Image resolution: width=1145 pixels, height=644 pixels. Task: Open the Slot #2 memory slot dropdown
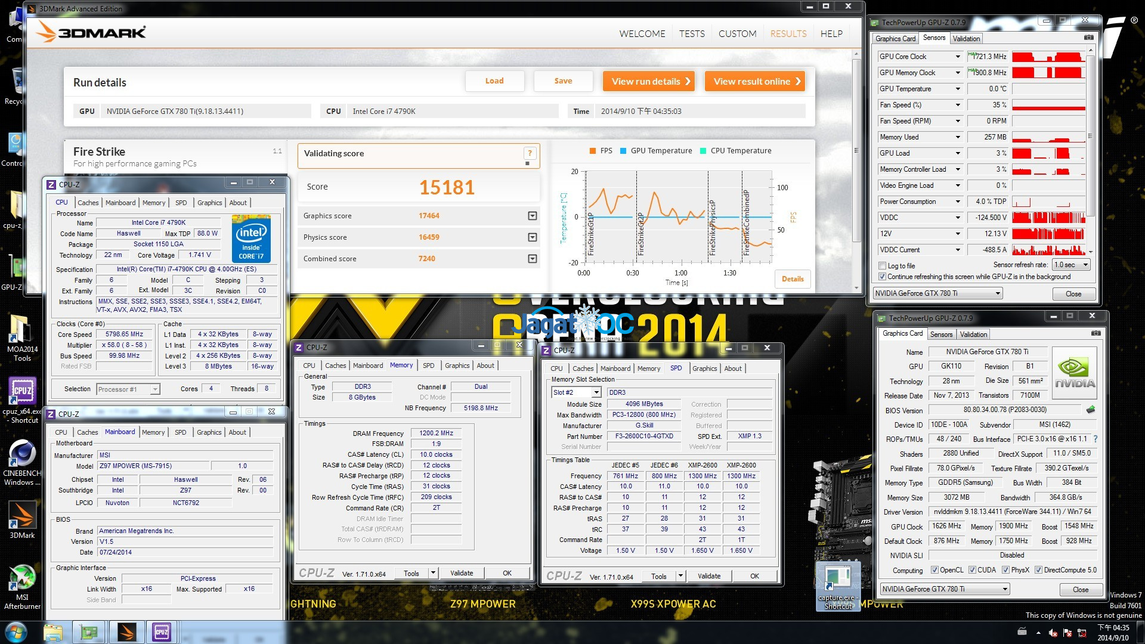click(x=596, y=392)
